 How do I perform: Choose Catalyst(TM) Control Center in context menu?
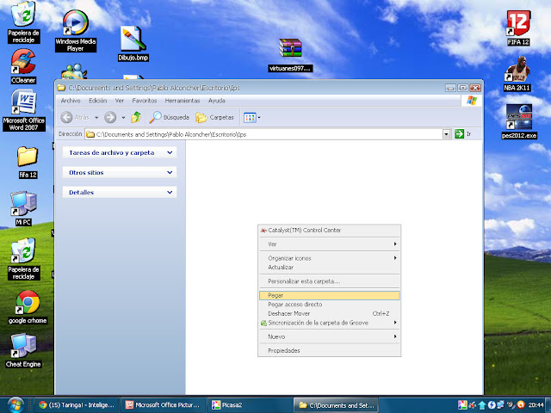tap(329, 231)
